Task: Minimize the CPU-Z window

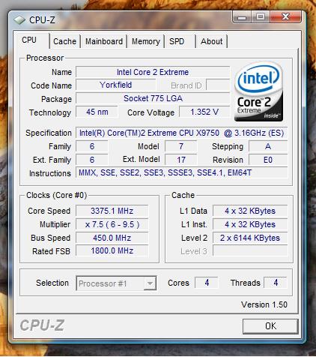Action: click(242, 17)
